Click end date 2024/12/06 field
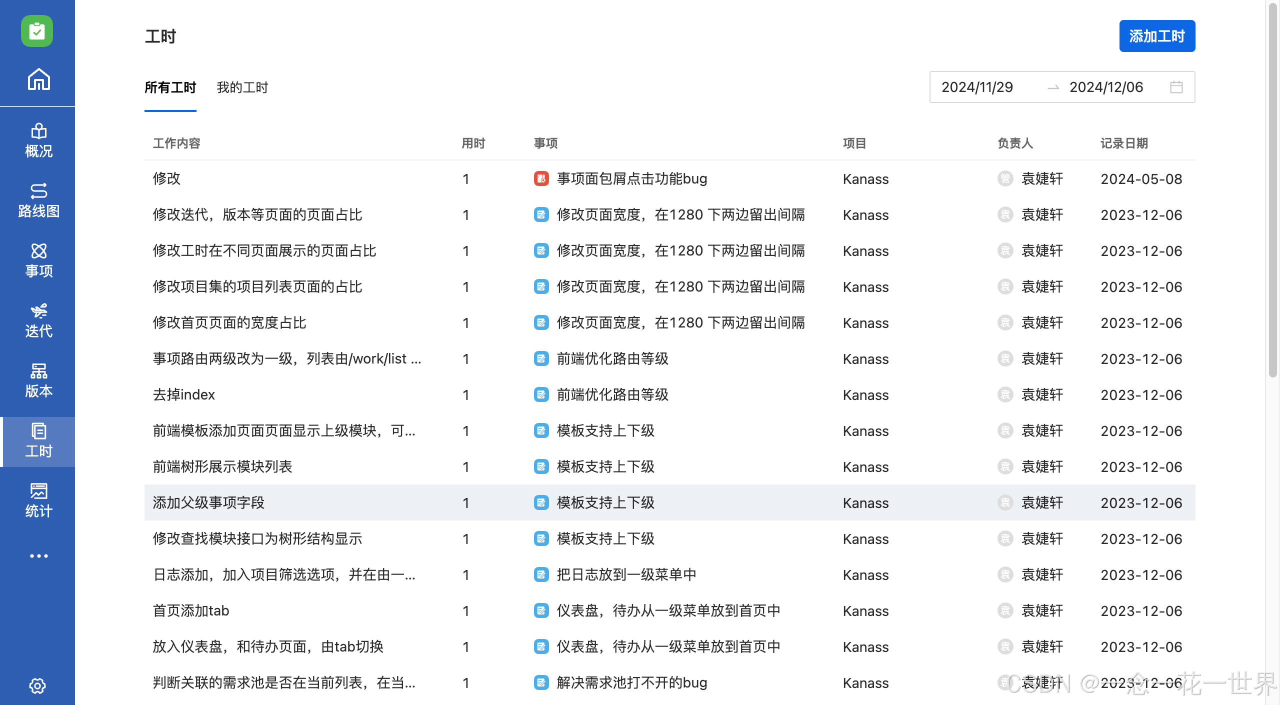 [x=1106, y=87]
